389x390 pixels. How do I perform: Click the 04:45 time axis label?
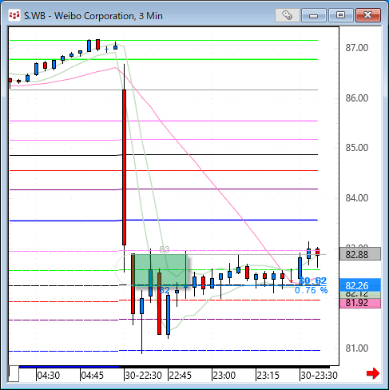click(x=93, y=376)
